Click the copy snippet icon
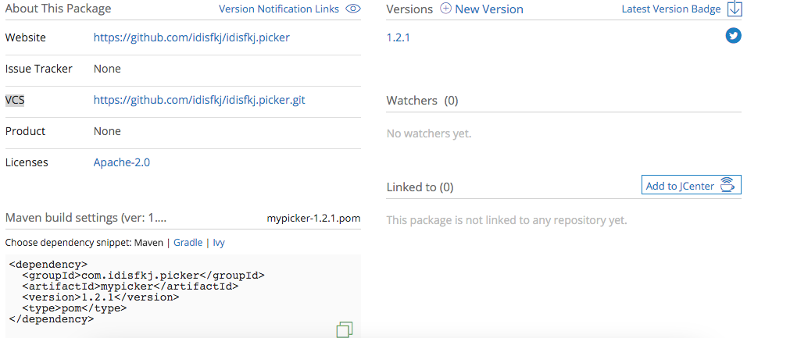 (x=345, y=329)
